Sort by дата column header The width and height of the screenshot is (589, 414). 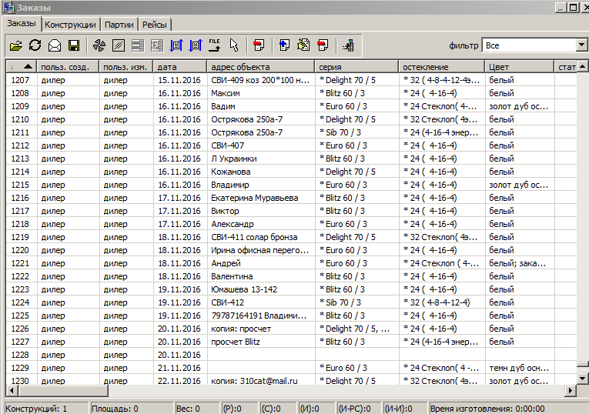pyautogui.click(x=180, y=67)
